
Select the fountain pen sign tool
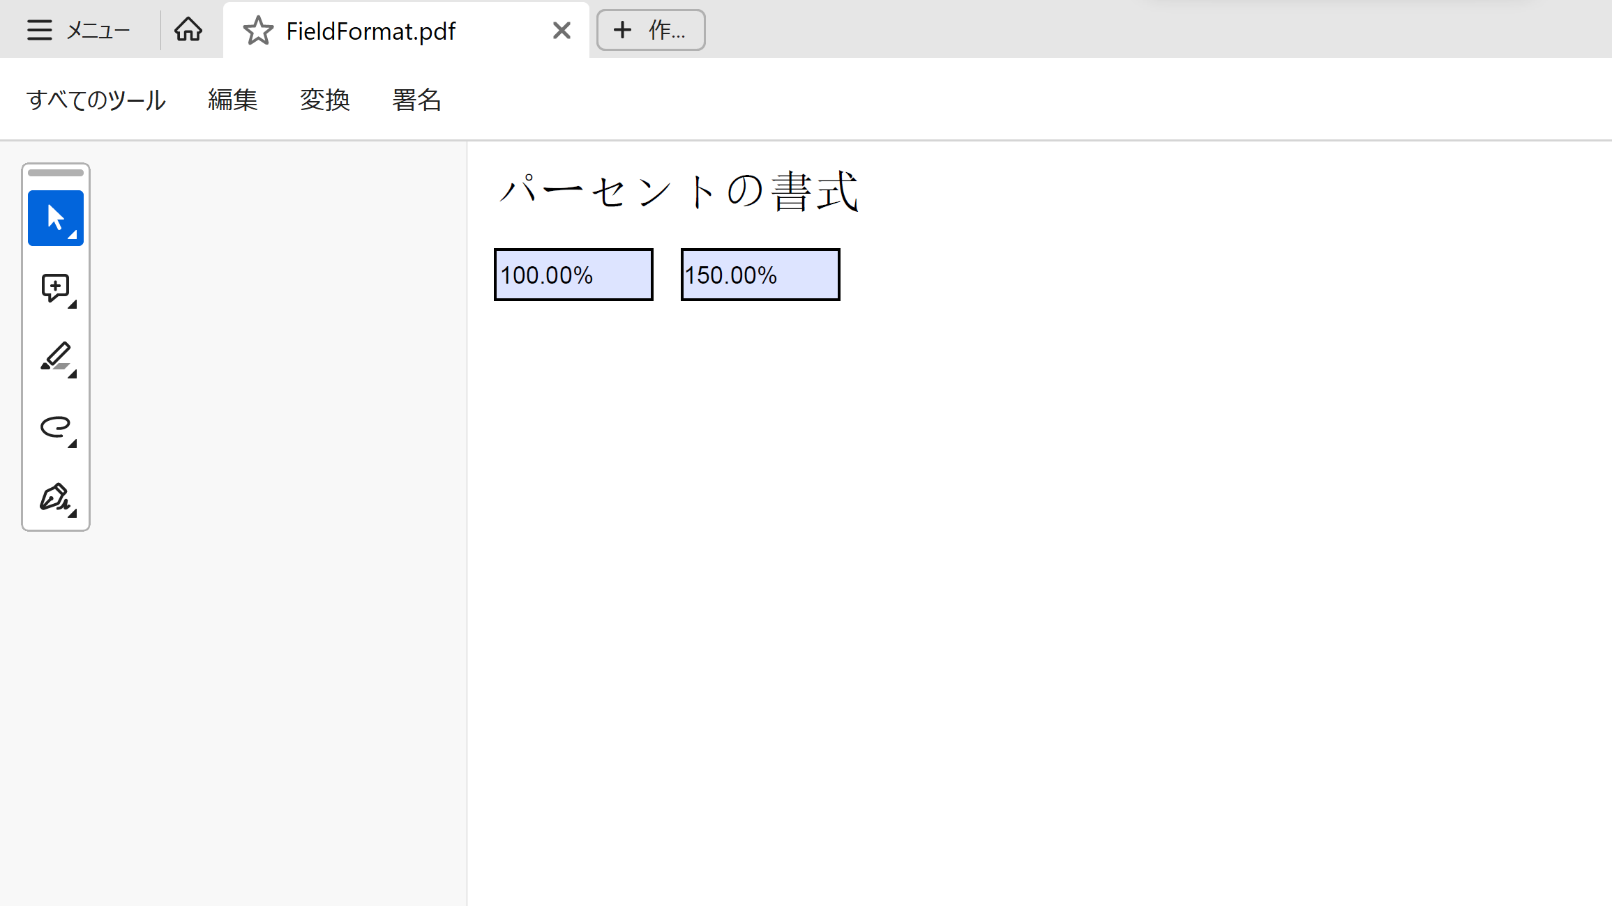56,497
